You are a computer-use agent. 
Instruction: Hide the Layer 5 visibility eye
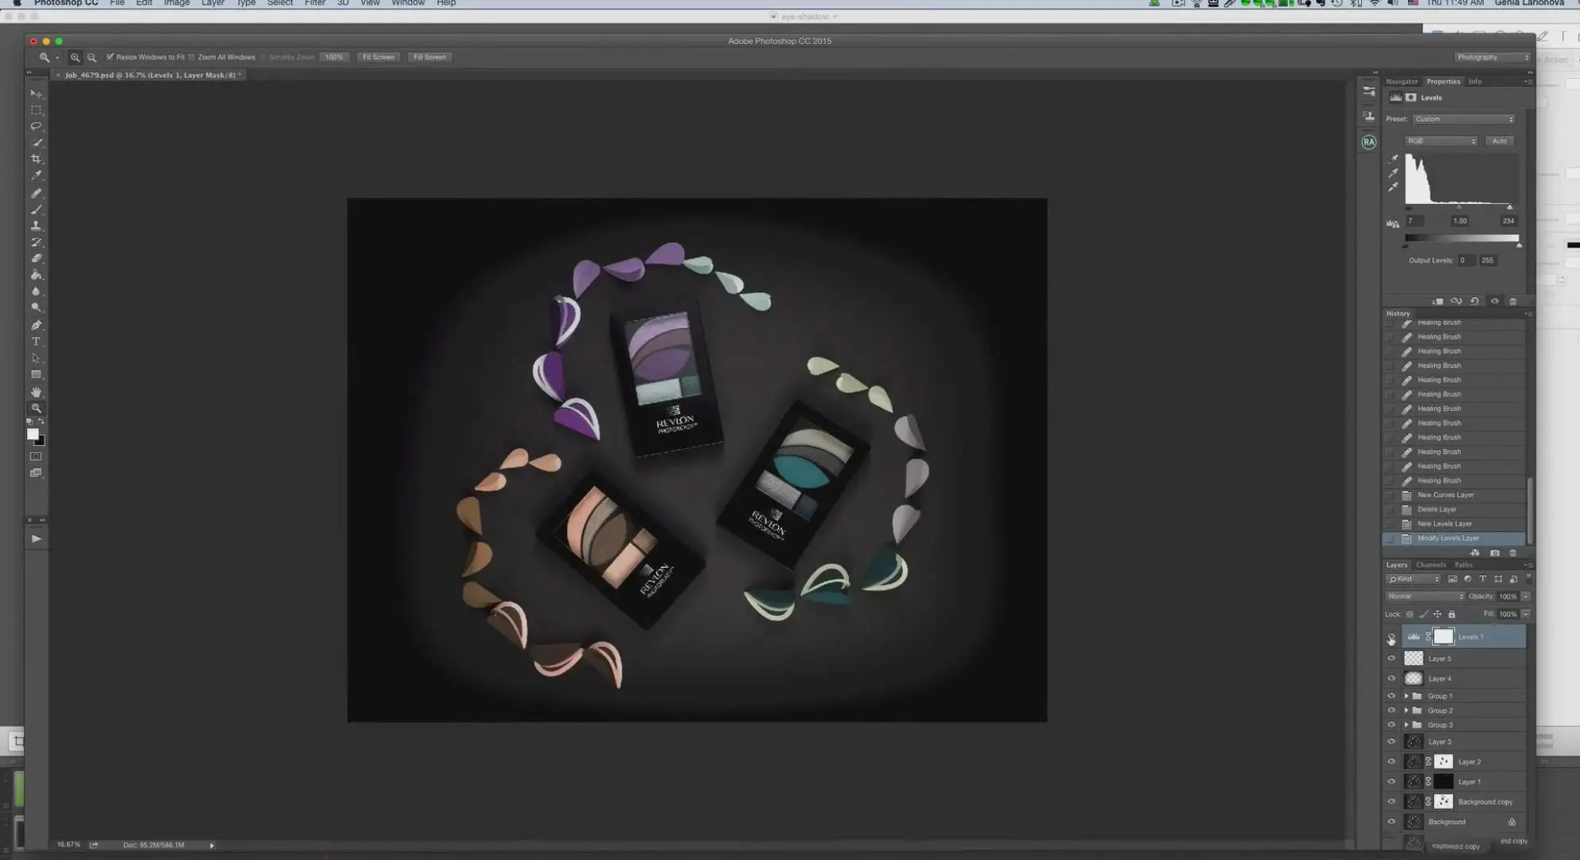click(1391, 659)
